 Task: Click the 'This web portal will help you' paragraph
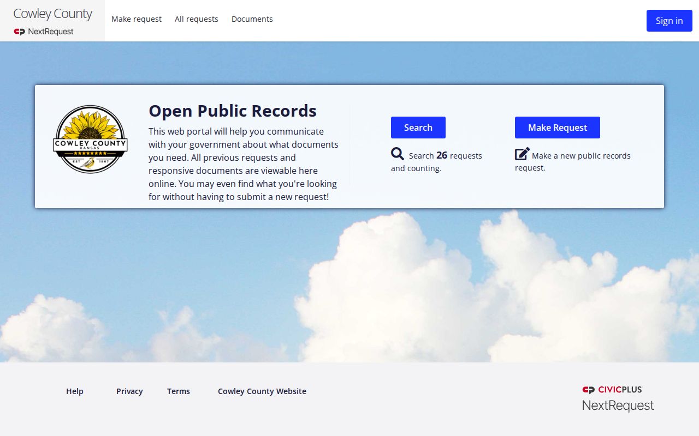coord(244,164)
